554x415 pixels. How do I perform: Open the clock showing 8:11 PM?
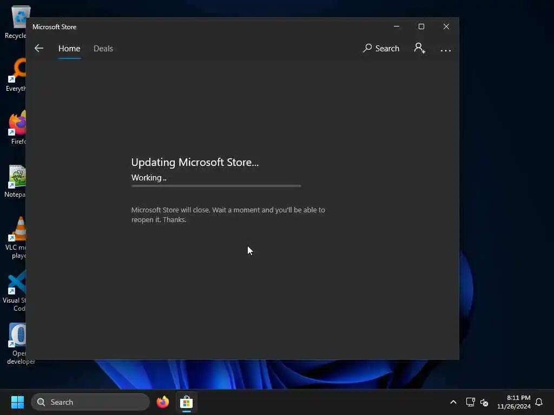point(514,402)
